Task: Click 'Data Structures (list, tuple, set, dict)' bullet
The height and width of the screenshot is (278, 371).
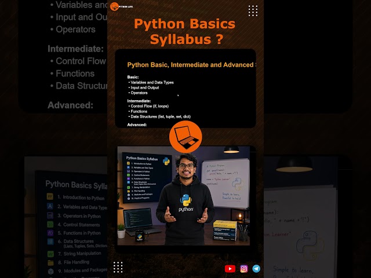Action: tap(161, 116)
